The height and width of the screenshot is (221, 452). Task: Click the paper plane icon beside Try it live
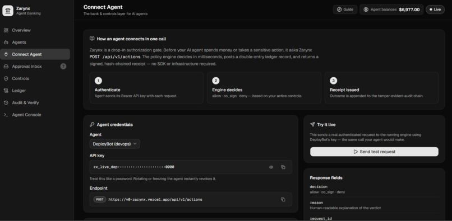[x=312, y=125]
